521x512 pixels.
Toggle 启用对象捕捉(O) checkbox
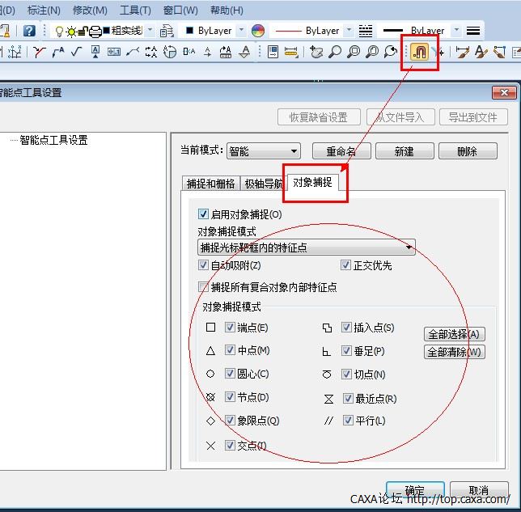click(203, 214)
